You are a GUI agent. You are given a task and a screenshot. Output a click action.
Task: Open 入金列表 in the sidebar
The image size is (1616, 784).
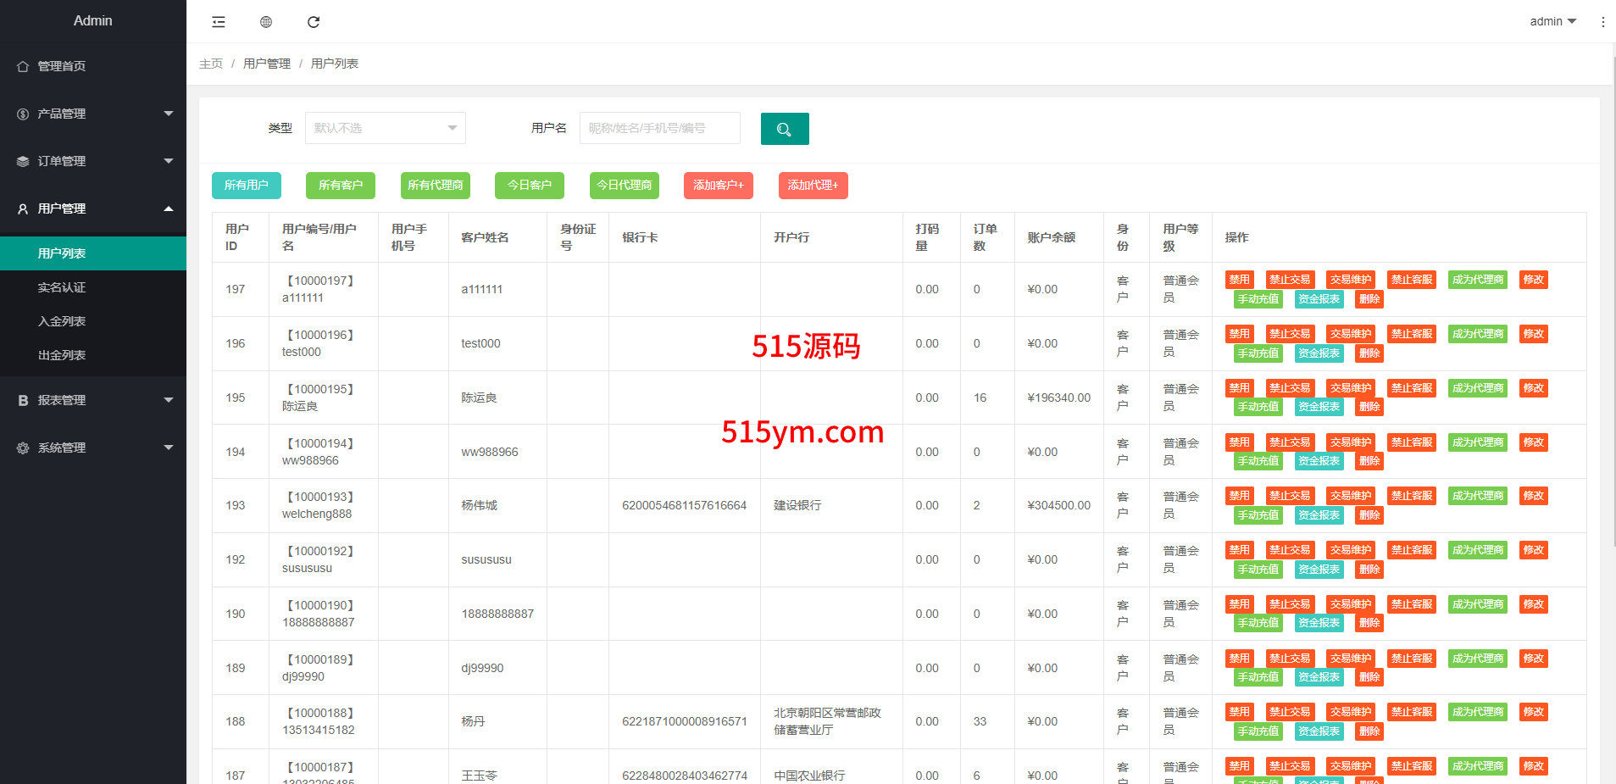(x=62, y=321)
